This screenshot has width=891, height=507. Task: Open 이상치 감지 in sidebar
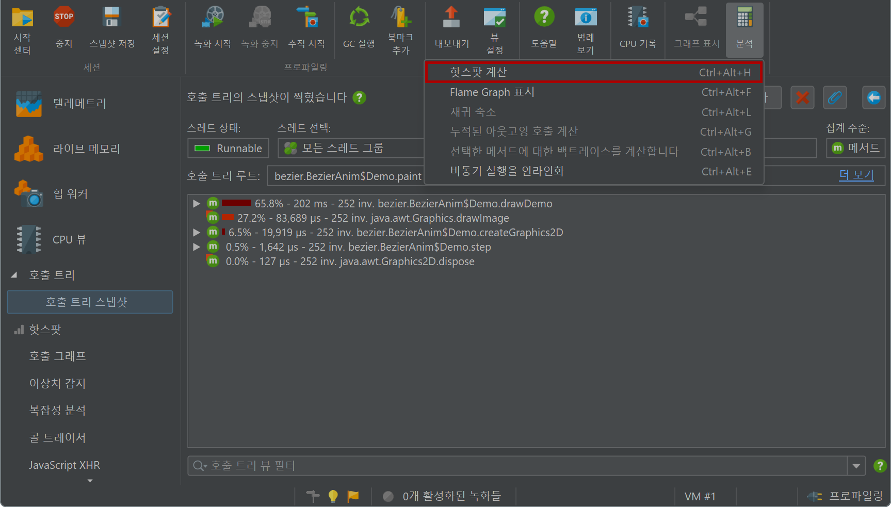(x=57, y=383)
